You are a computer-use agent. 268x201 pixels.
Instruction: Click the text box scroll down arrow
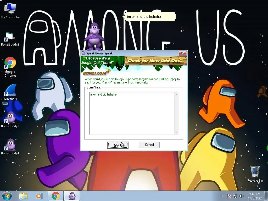pyautogui.click(x=176, y=132)
